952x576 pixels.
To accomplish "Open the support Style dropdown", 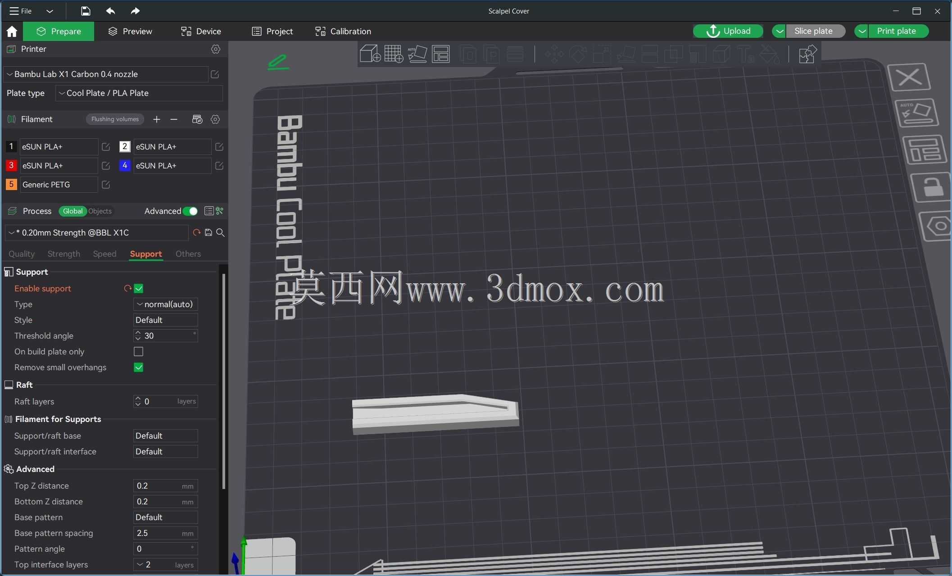I will pos(165,320).
